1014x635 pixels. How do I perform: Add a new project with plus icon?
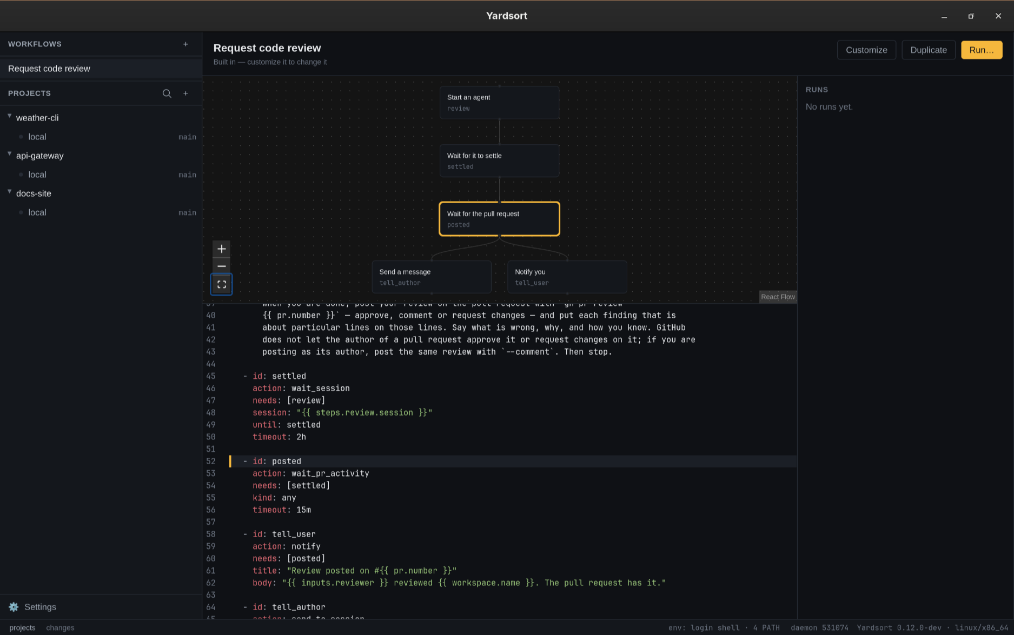185,93
